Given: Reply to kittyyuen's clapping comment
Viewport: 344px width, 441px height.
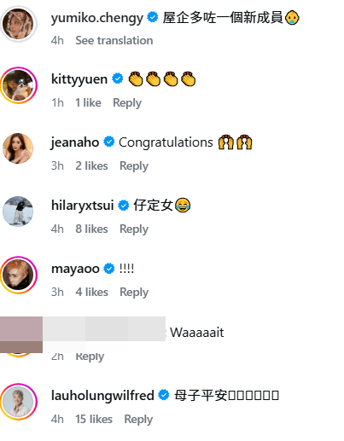Looking at the screenshot, I should tap(127, 102).
